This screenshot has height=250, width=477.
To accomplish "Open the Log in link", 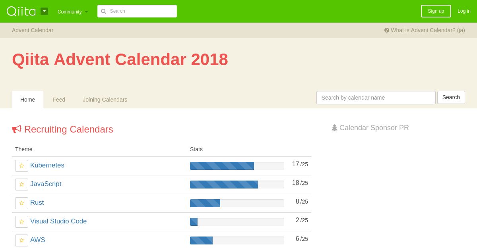I will [464, 11].
